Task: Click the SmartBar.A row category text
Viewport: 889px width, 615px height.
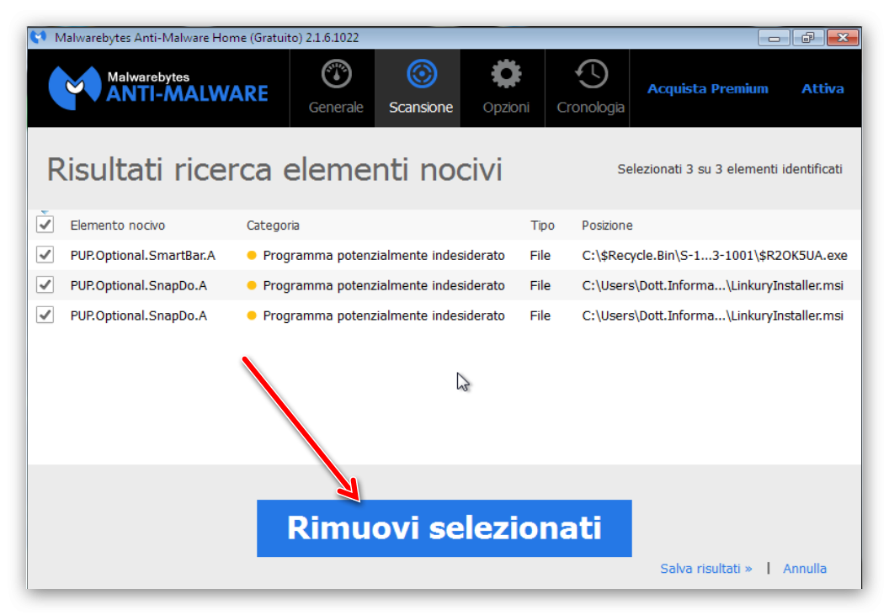Action: click(x=384, y=256)
